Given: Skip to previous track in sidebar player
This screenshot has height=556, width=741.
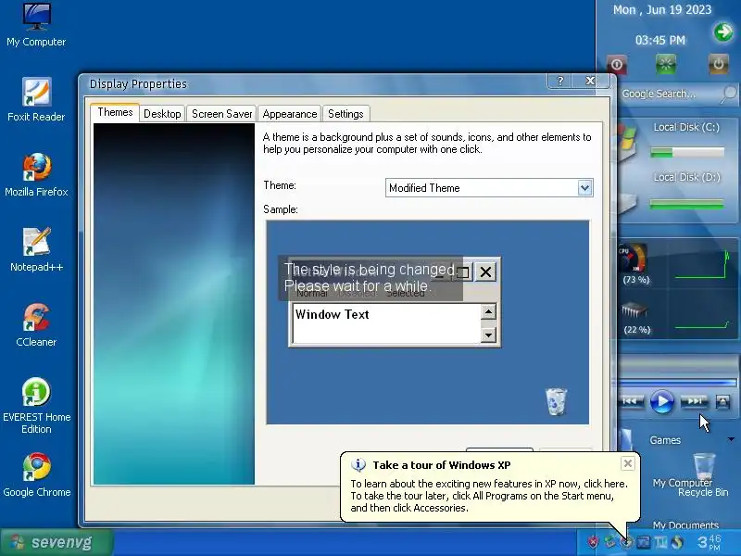Looking at the screenshot, I should pos(632,402).
